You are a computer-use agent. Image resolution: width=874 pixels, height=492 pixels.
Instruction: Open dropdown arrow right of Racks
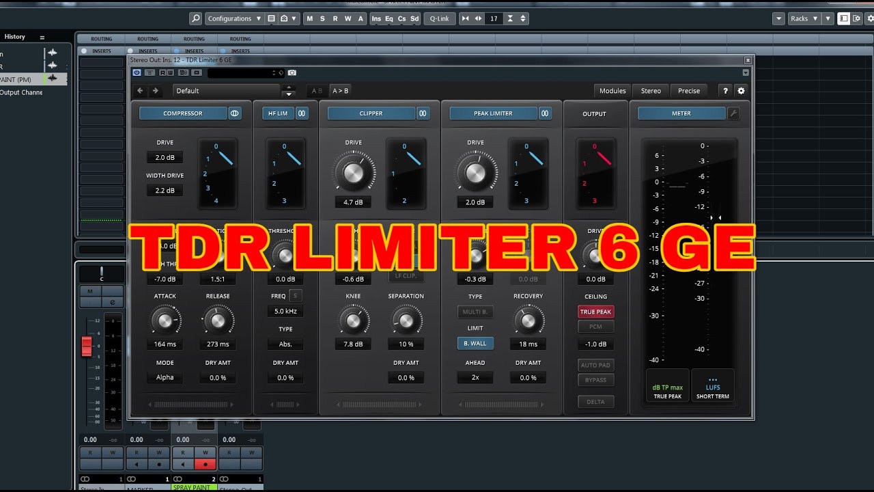(x=828, y=18)
